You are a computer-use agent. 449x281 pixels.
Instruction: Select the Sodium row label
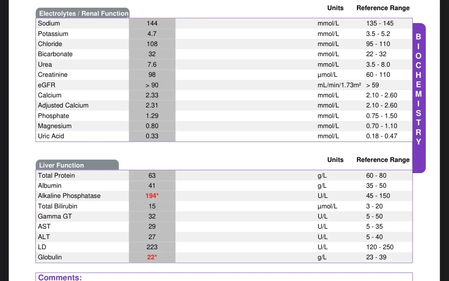(49, 23)
